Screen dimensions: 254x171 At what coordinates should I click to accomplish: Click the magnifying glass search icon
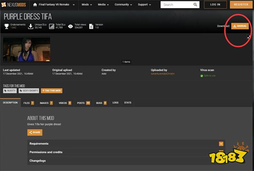click(195, 5)
